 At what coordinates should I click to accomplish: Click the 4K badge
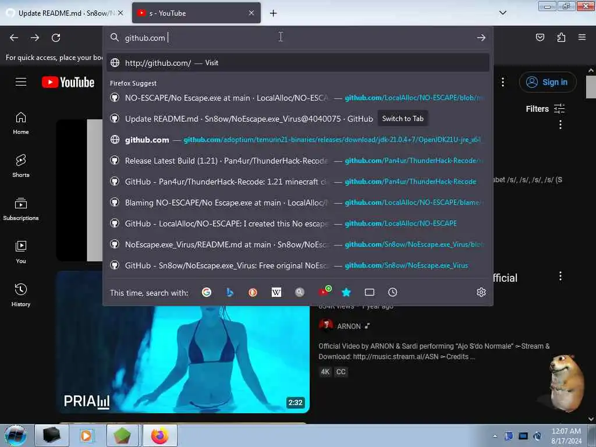[325, 372]
